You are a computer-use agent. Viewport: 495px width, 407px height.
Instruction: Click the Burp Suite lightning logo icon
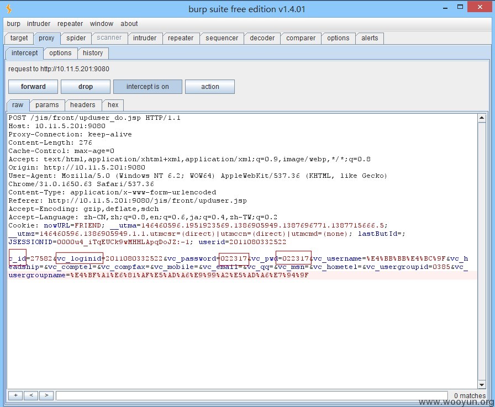[x=9, y=9]
